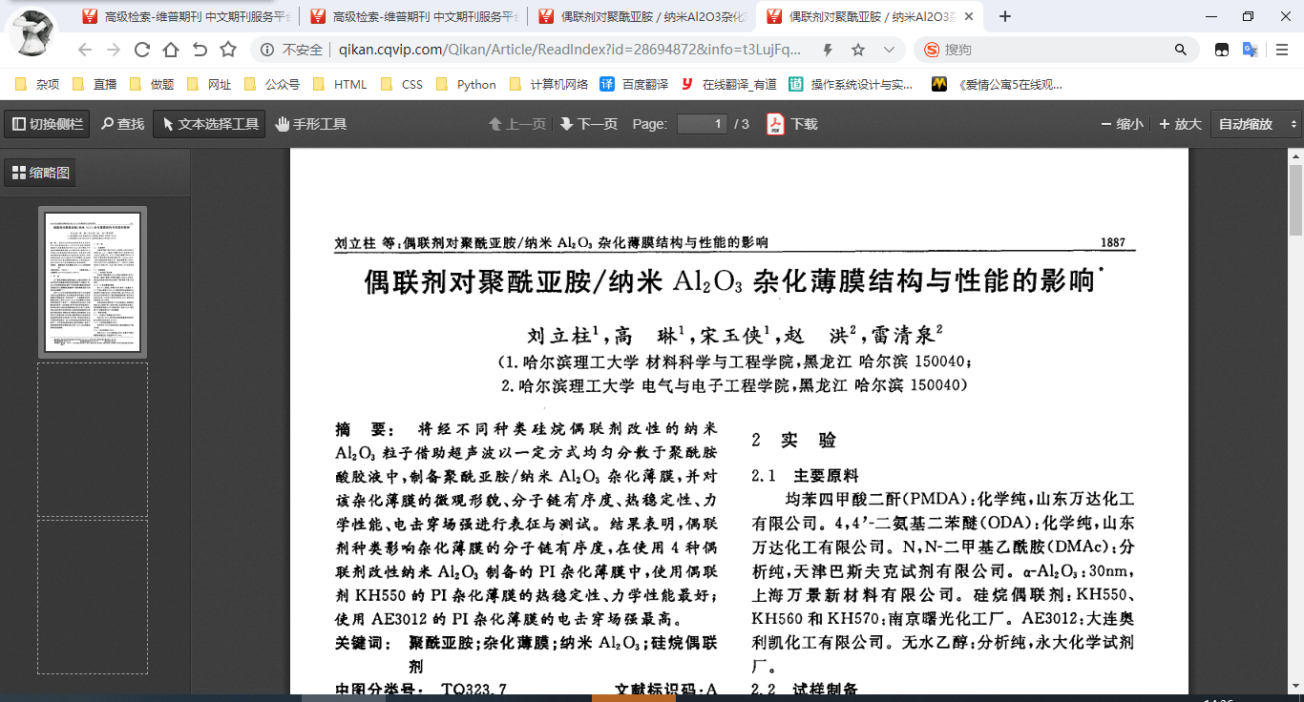Expand the address bar dropdown chevron
The image size is (1304, 702).
[889, 50]
